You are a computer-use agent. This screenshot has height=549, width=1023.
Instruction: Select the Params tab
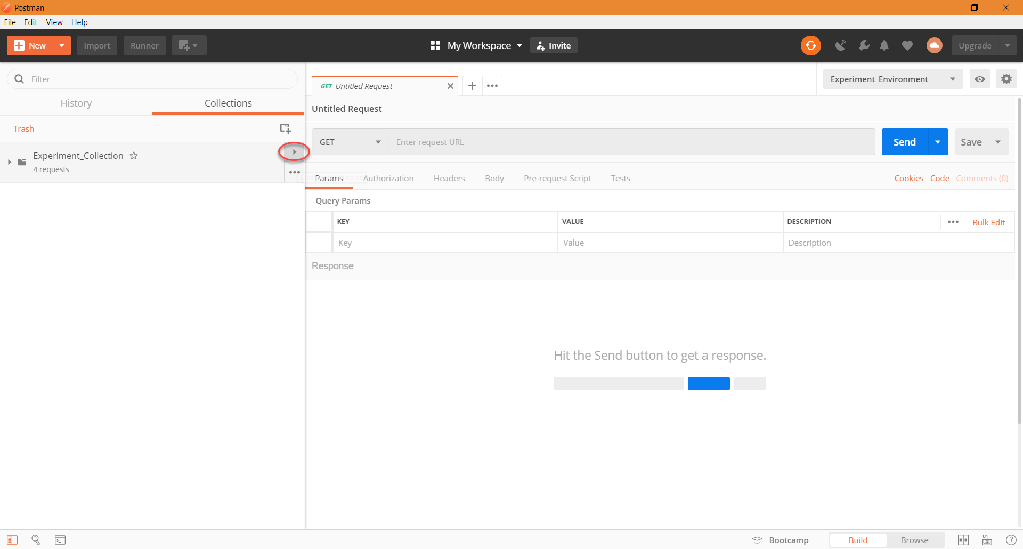(329, 178)
